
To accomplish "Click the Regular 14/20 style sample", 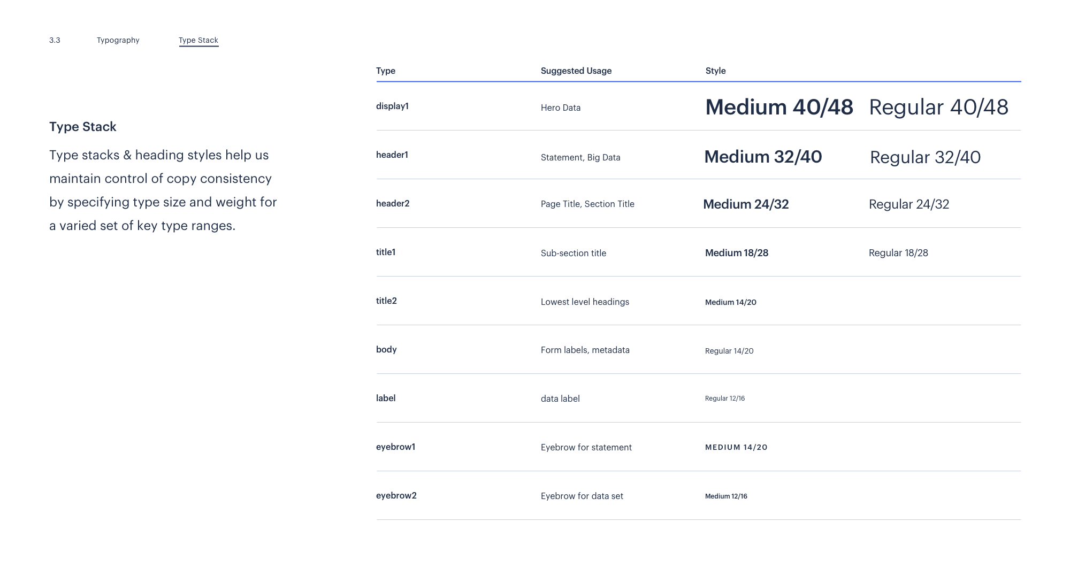I will tap(729, 351).
